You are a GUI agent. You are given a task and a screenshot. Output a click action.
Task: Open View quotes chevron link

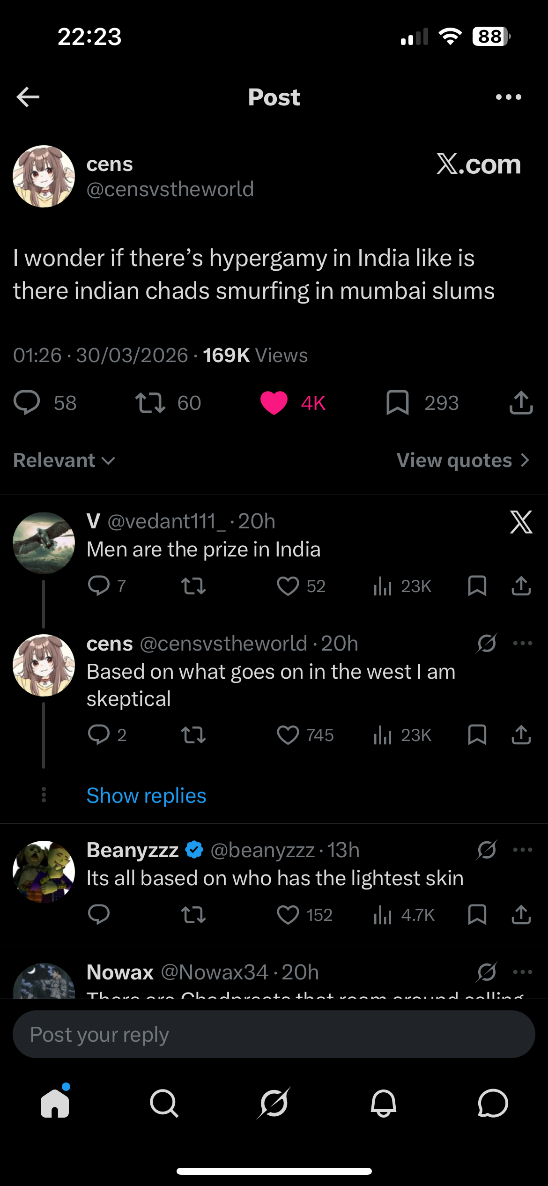click(x=463, y=460)
